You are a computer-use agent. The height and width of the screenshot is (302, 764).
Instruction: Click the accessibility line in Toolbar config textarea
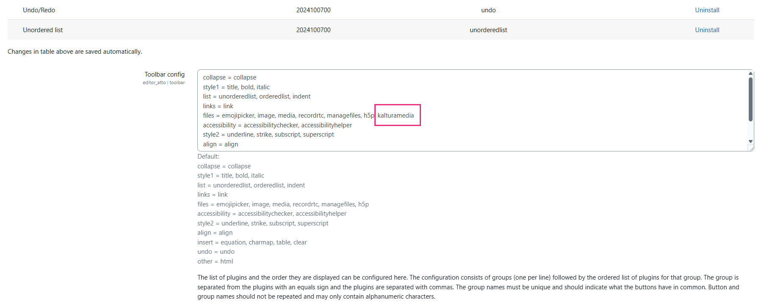[277, 125]
